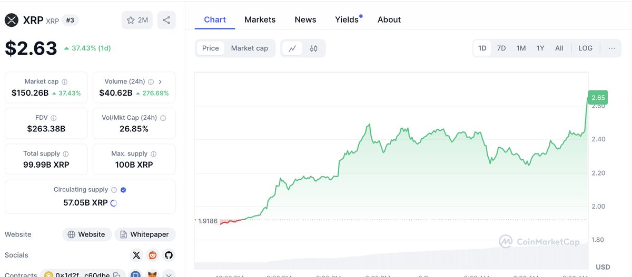632x277 pixels.
Task: Click the #3 rank badge
Action: pyautogui.click(x=70, y=20)
